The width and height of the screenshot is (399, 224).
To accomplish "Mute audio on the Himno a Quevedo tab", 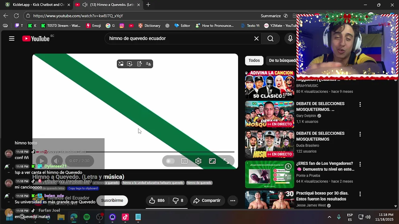I will tap(85, 5).
